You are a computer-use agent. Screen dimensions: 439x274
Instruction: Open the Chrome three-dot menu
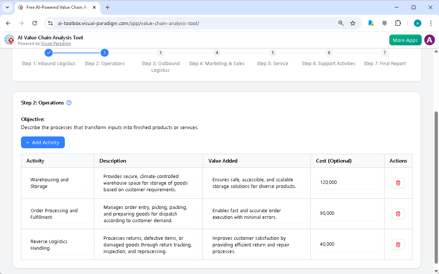click(431, 23)
